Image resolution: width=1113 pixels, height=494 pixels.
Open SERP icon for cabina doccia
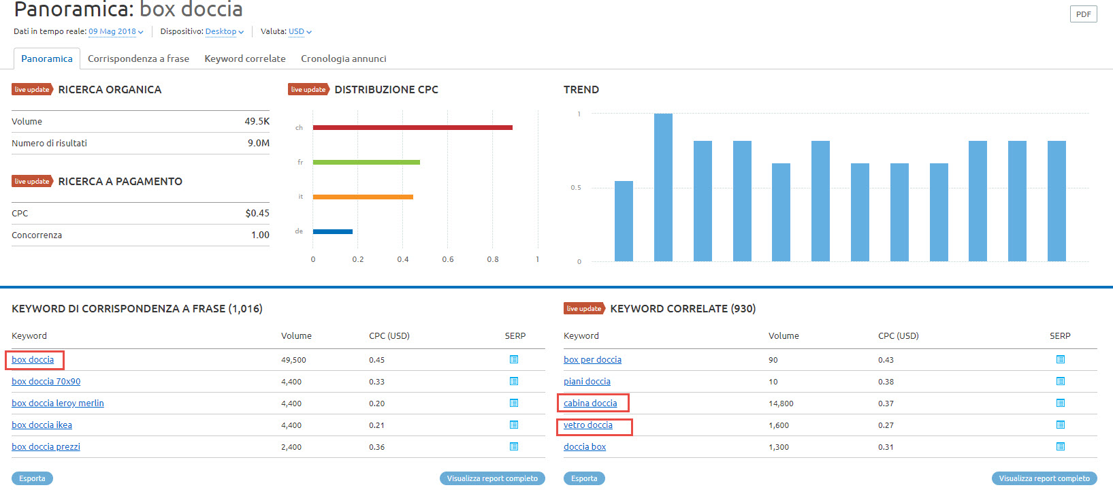[x=1061, y=403]
